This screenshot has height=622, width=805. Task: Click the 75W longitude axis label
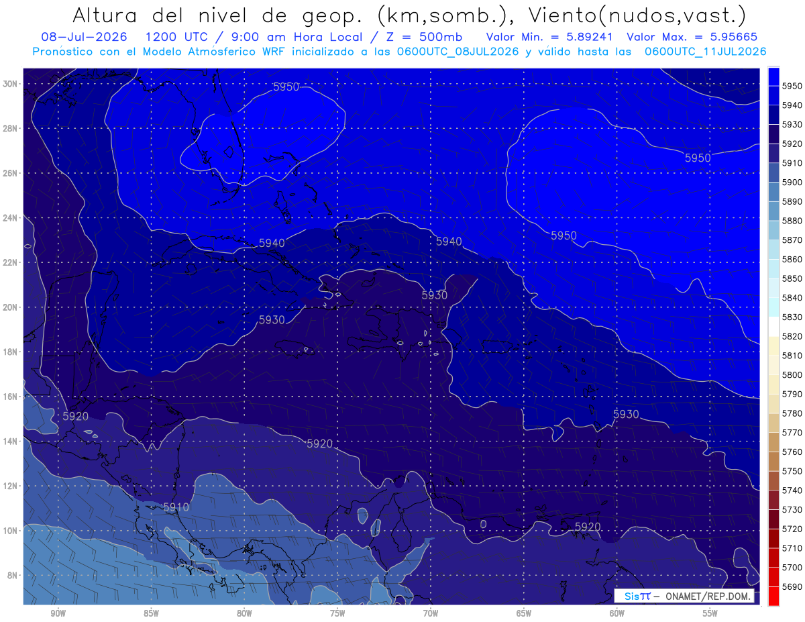337,613
